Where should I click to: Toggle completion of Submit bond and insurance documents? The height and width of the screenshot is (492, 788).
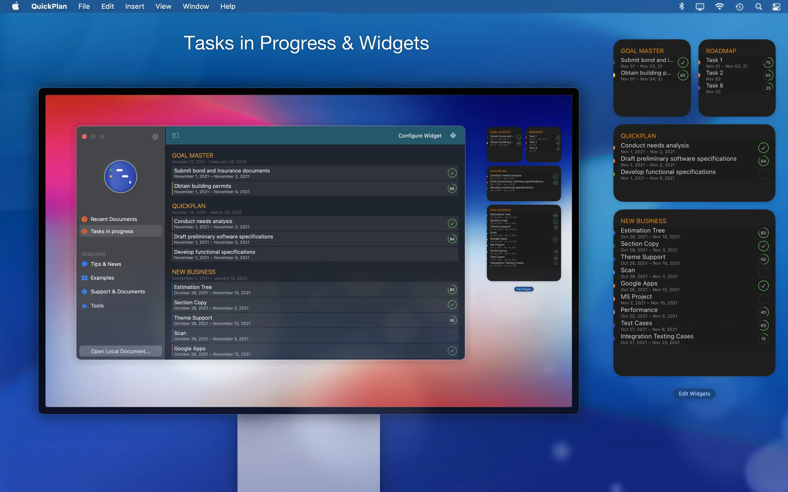tap(452, 173)
